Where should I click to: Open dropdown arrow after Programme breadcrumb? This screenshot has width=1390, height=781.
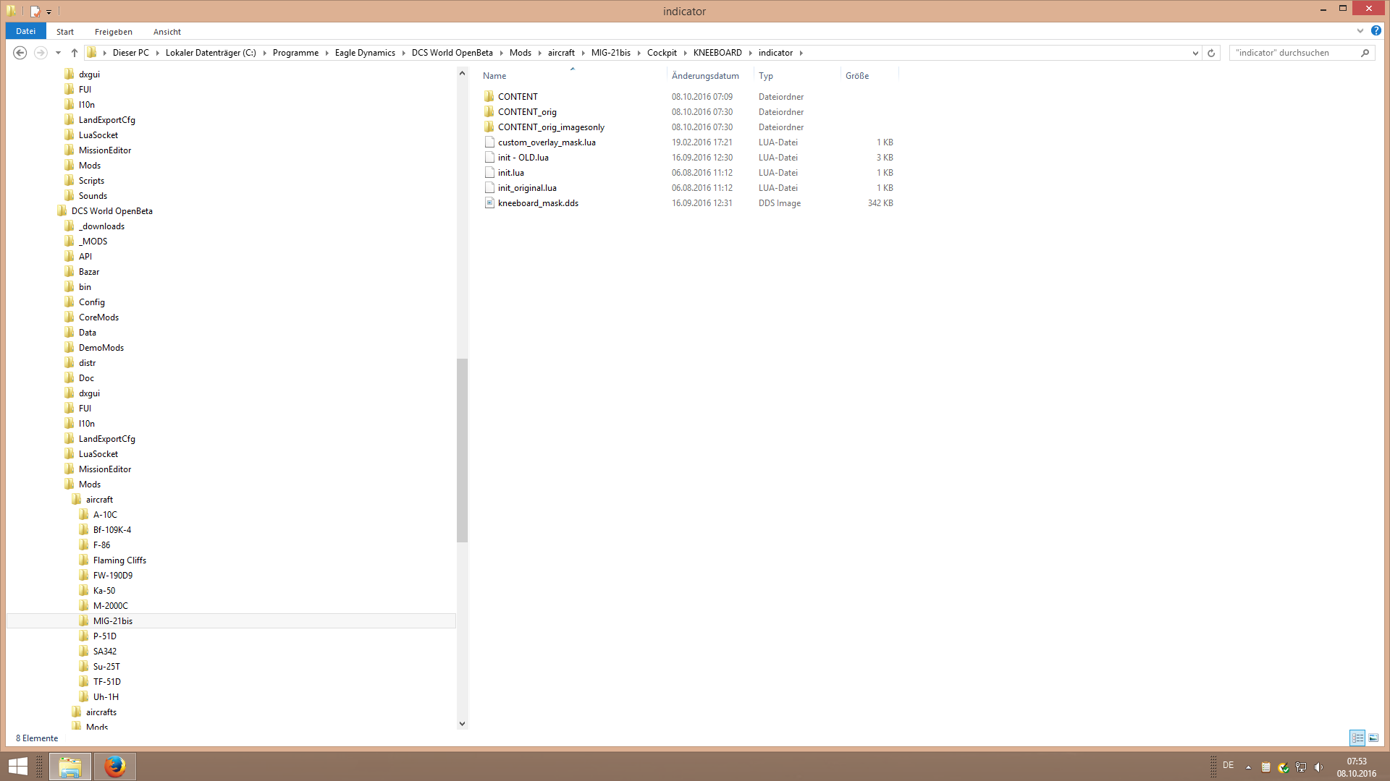327,53
